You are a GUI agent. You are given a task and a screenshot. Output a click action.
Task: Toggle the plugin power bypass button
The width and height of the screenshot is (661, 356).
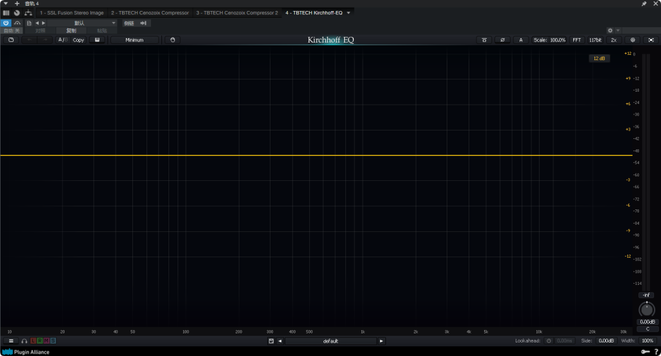(6, 23)
